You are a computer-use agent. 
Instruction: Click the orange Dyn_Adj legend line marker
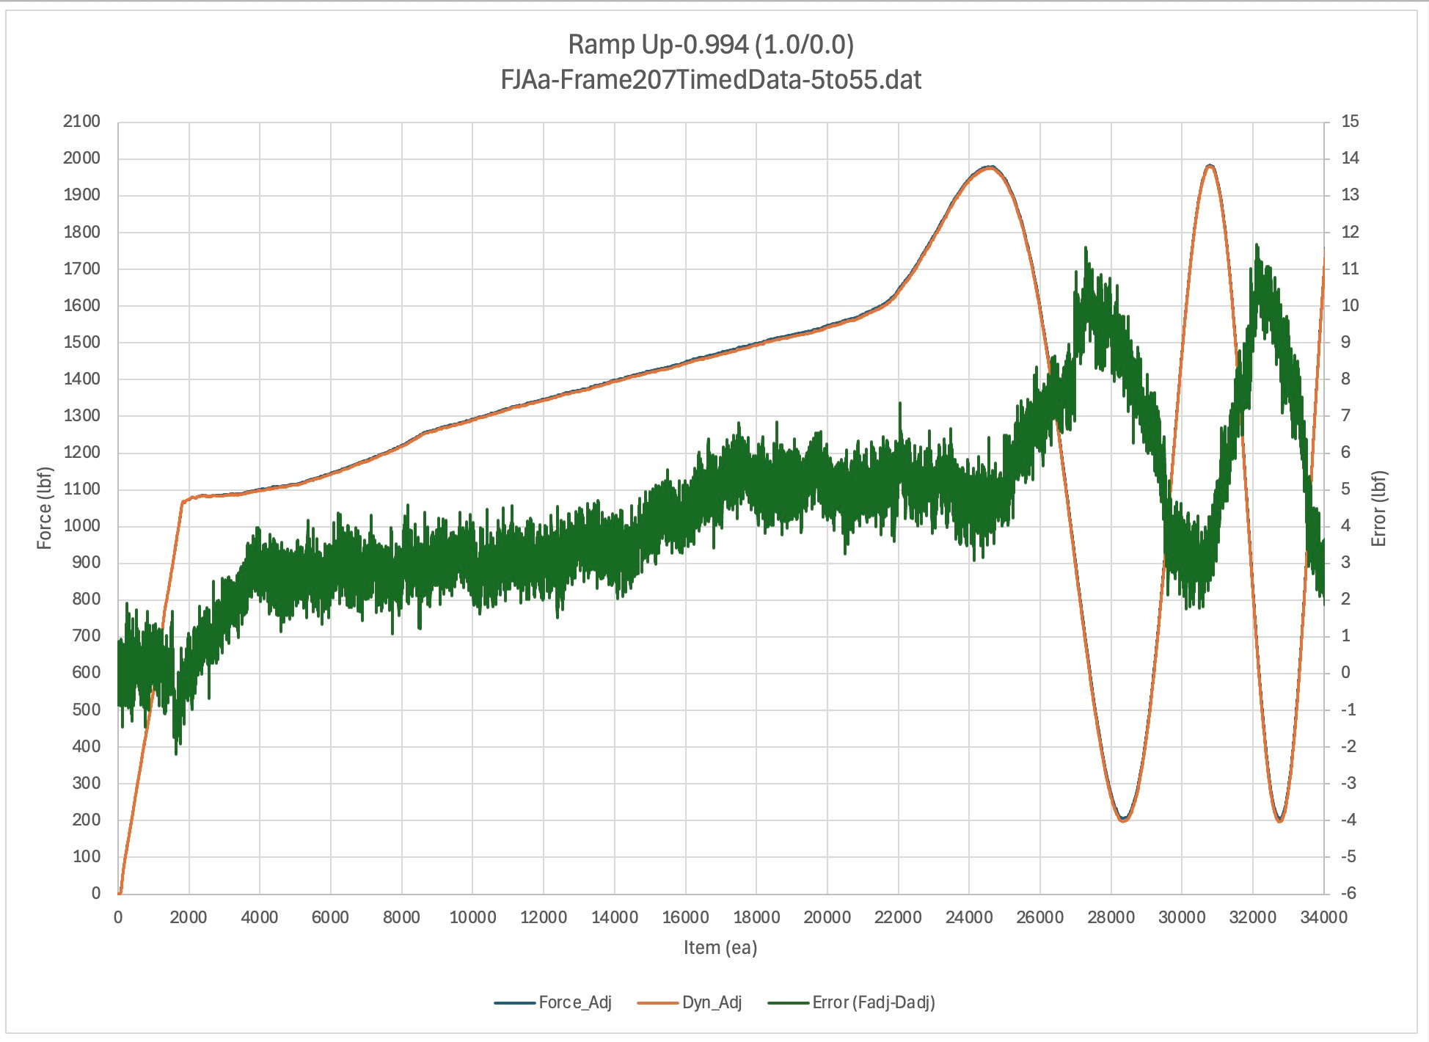click(x=657, y=1003)
